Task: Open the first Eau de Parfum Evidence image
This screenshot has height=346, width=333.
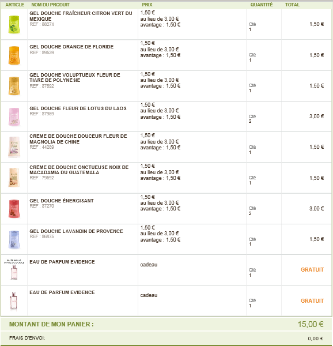Action: (14, 270)
